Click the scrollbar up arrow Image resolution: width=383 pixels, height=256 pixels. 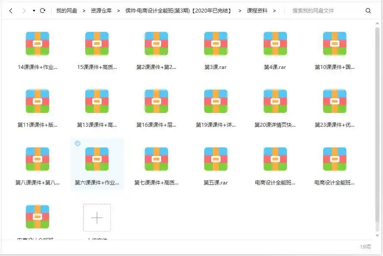coord(377,23)
